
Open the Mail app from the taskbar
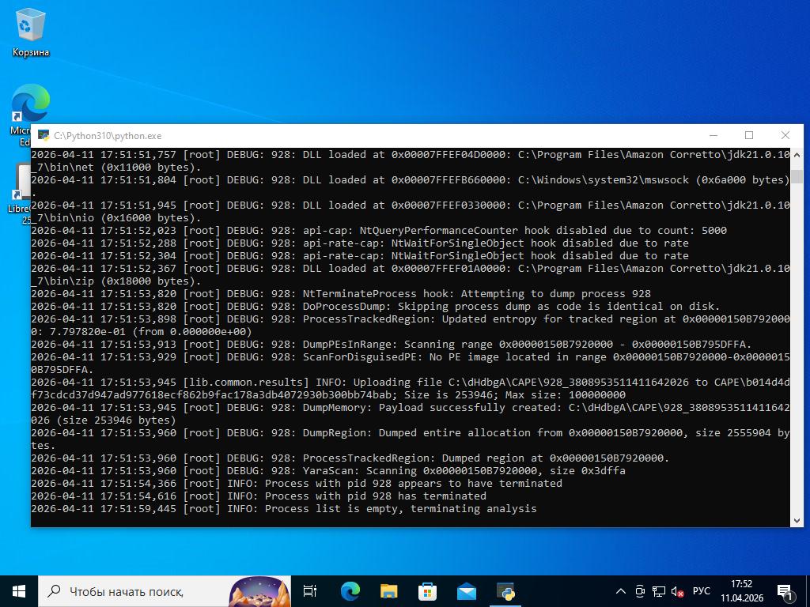point(466,591)
